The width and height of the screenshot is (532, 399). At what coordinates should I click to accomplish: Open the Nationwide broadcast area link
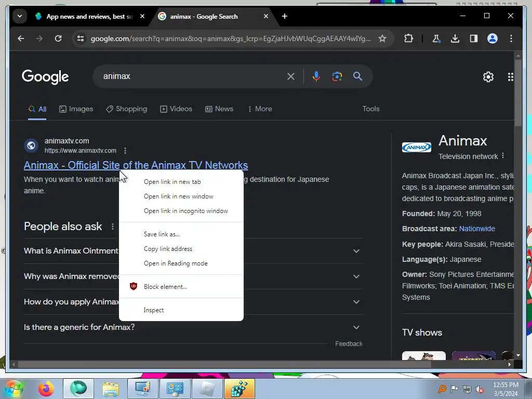click(477, 229)
